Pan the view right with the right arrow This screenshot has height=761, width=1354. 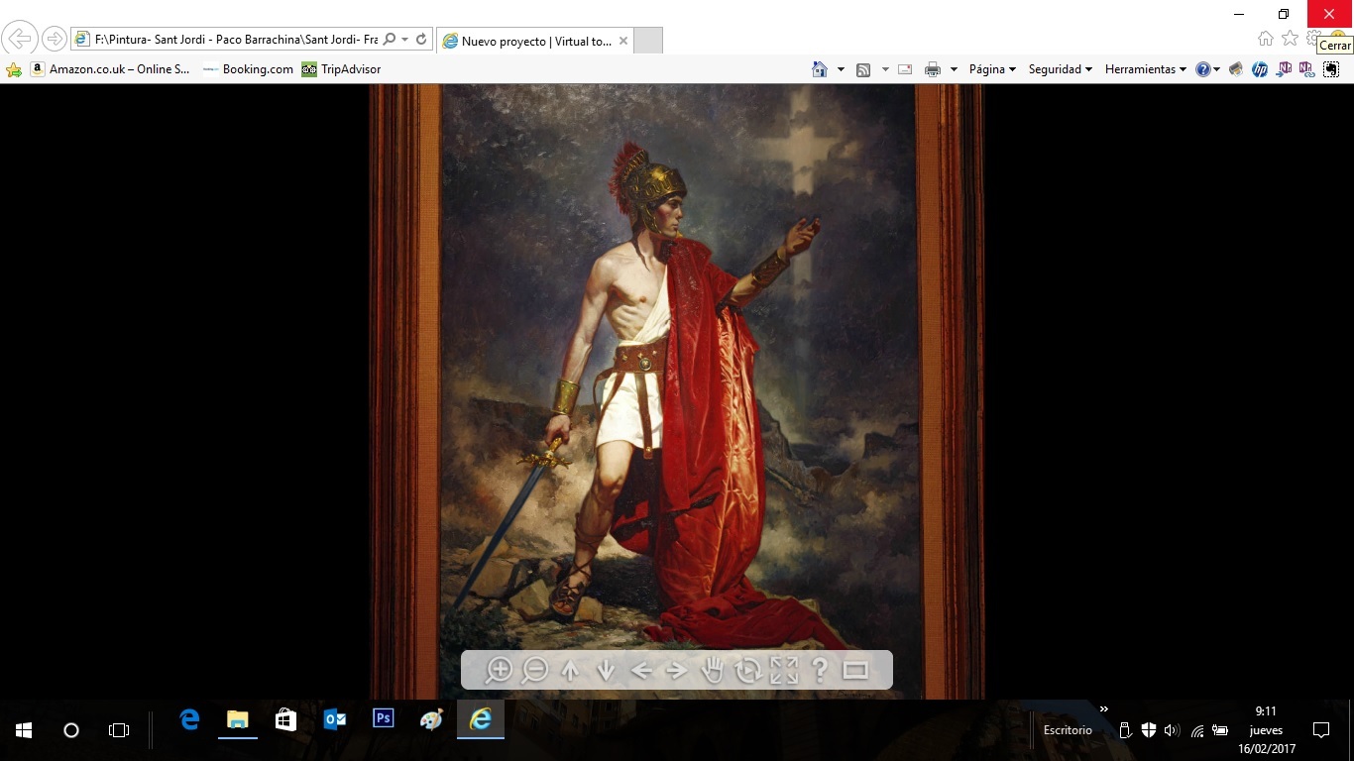click(677, 671)
